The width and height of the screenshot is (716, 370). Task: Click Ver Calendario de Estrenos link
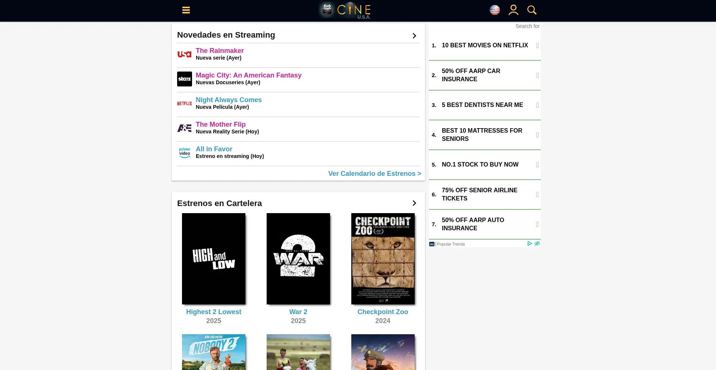[375, 174]
